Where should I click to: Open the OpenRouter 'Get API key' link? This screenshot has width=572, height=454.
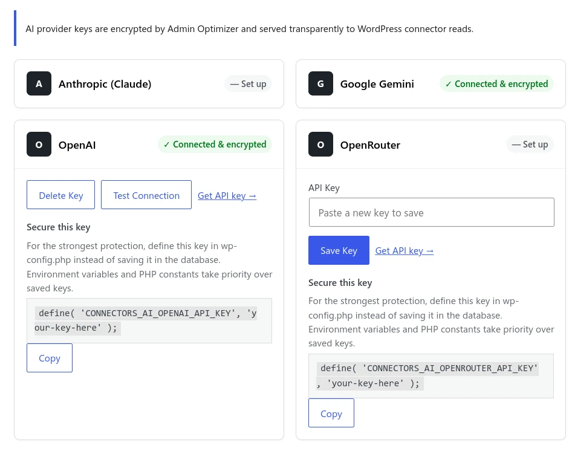coord(404,251)
